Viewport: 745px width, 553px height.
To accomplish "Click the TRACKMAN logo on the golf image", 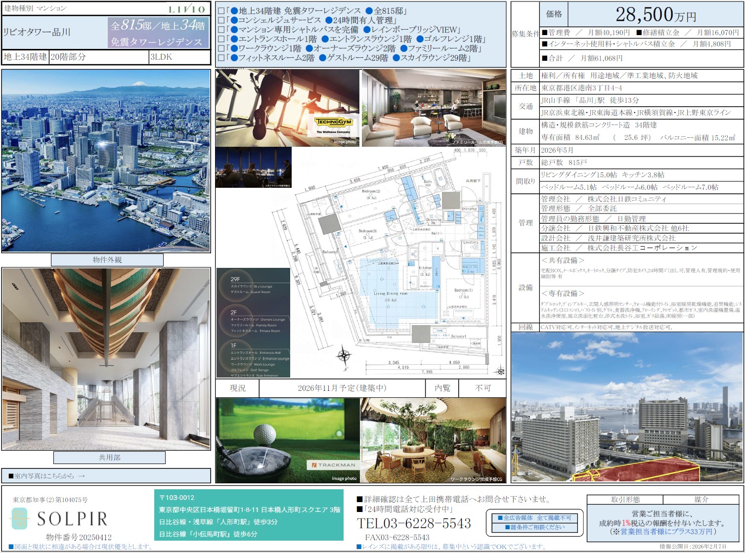I will click(x=333, y=465).
